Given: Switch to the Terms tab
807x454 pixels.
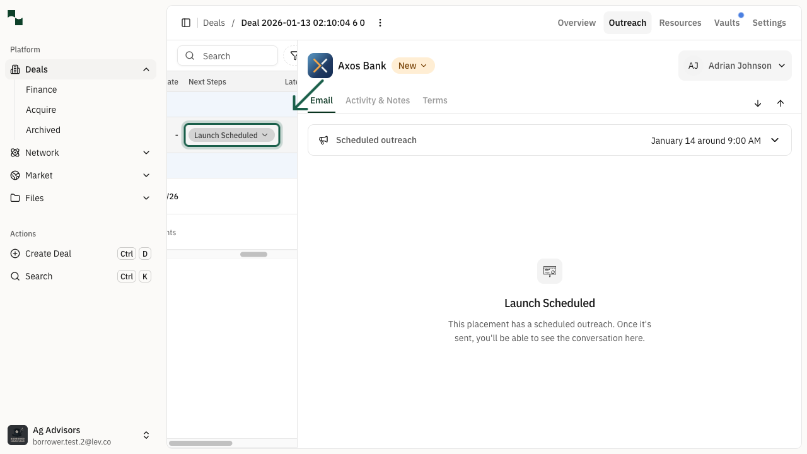Looking at the screenshot, I should (x=435, y=100).
